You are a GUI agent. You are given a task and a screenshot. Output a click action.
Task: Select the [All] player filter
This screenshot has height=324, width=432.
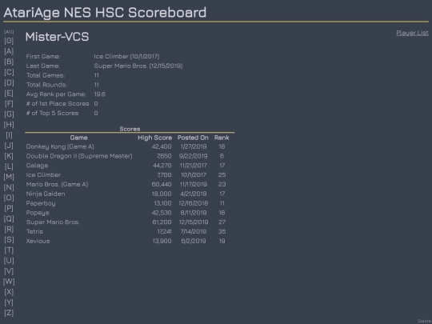(9, 32)
